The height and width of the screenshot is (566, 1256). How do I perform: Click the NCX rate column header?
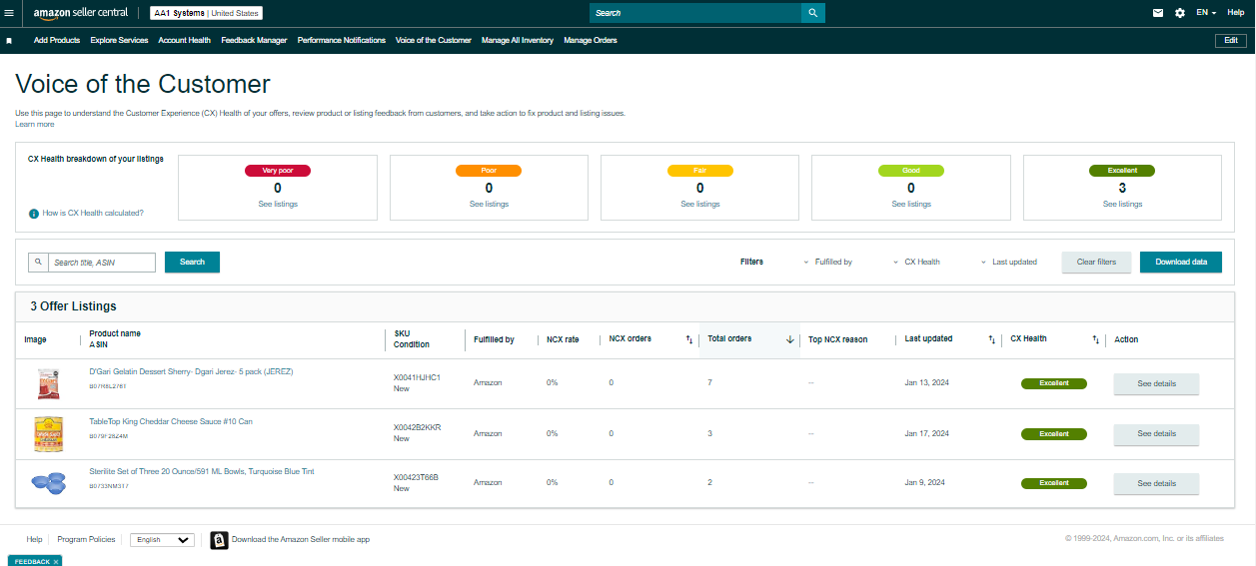click(563, 339)
